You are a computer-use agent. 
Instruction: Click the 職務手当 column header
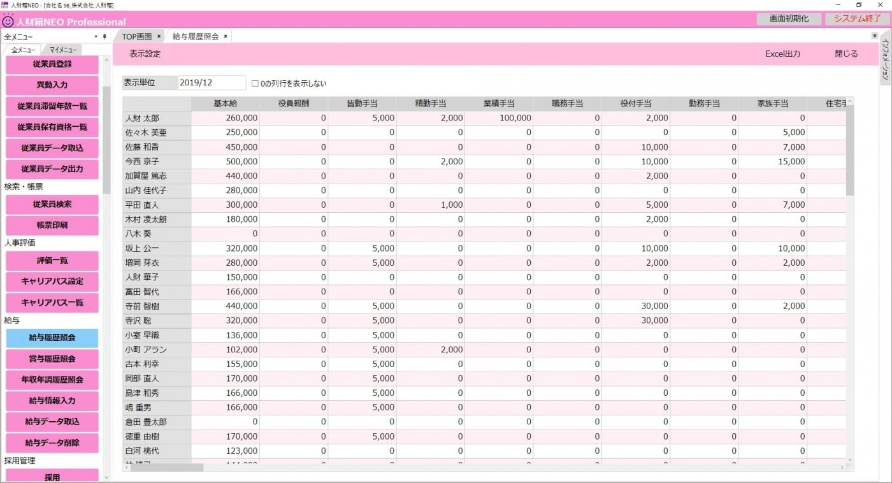[567, 104]
